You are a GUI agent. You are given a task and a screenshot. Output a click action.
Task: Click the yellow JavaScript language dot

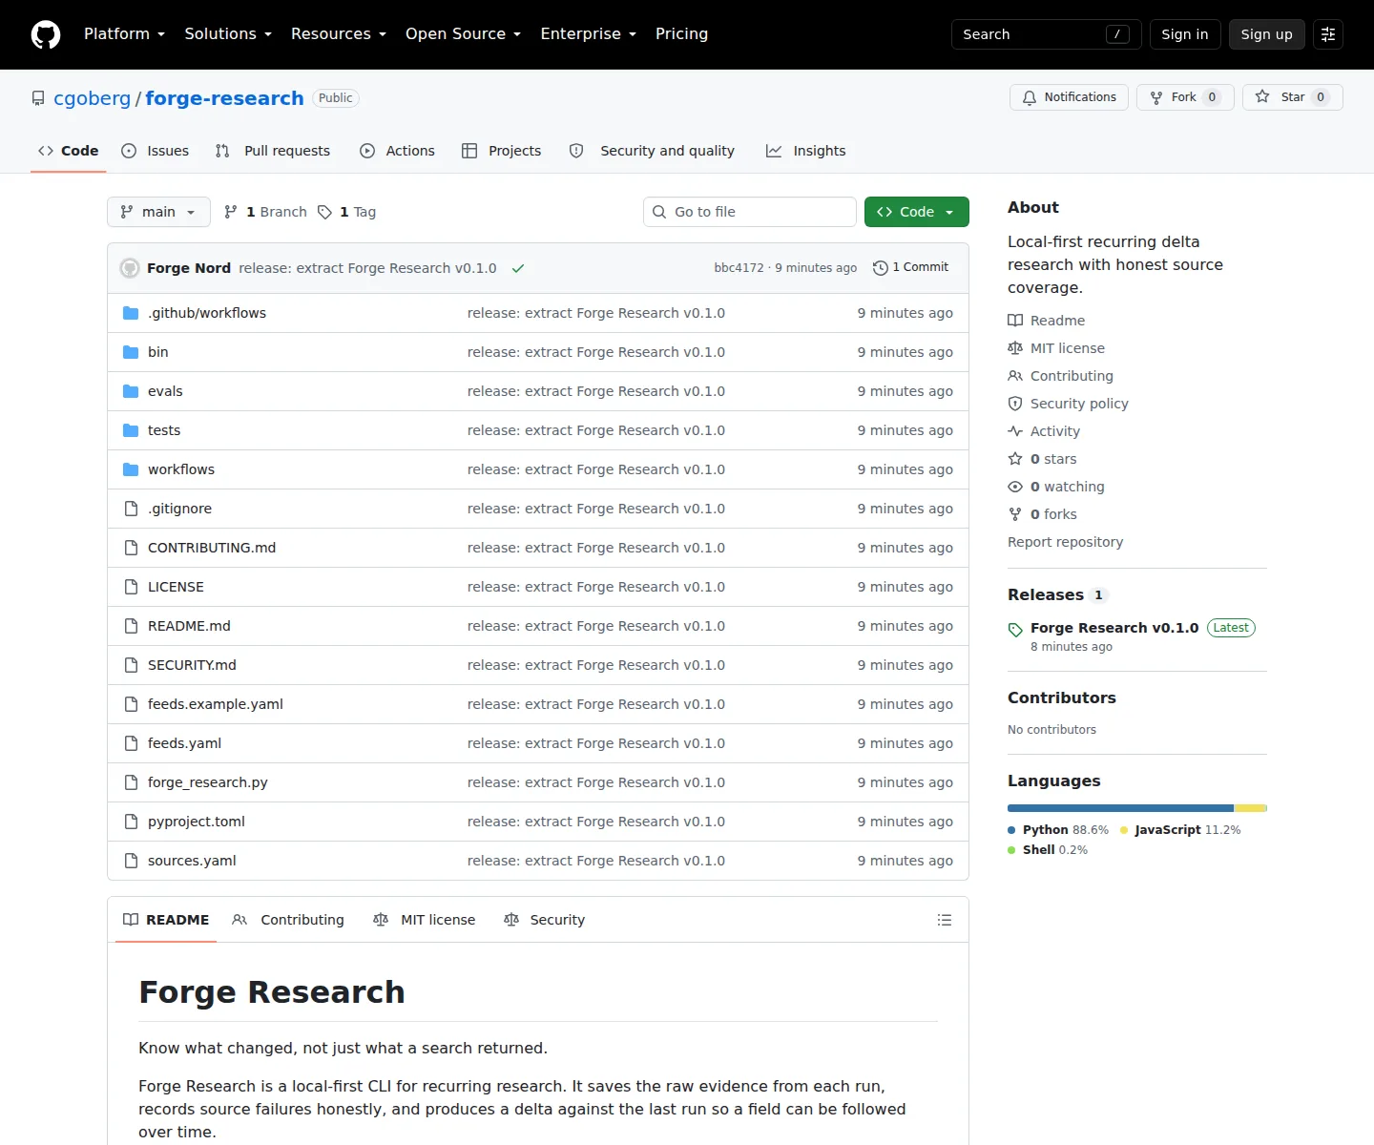pos(1124,830)
